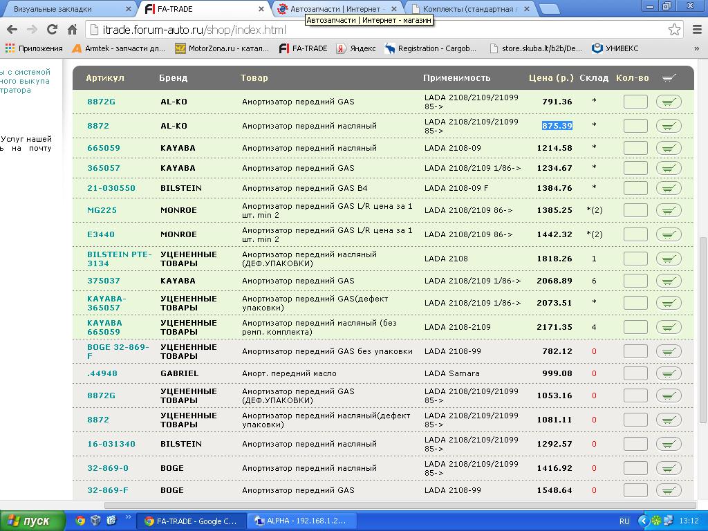This screenshot has height=531, width=708.
Task: Add KAYABA 665059 priced 2171.35 to cart
Action: pyautogui.click(x=669, y=327)
